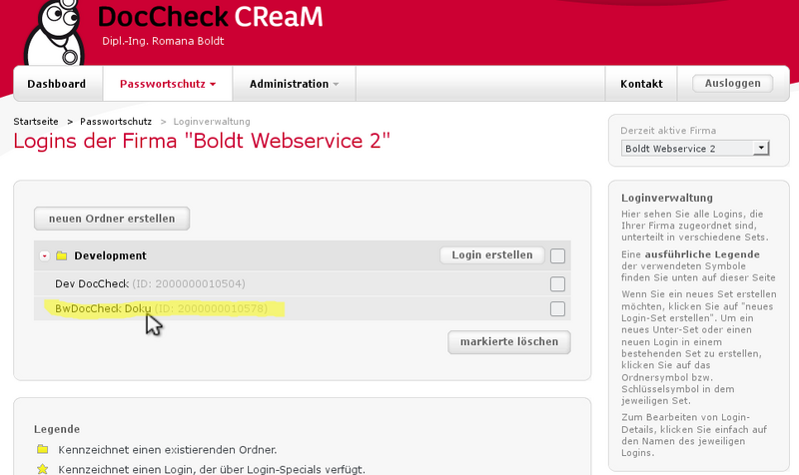The width and height of the screenshot is (799, 475).
Task: Click markierte löschen button
Action: 509,341
